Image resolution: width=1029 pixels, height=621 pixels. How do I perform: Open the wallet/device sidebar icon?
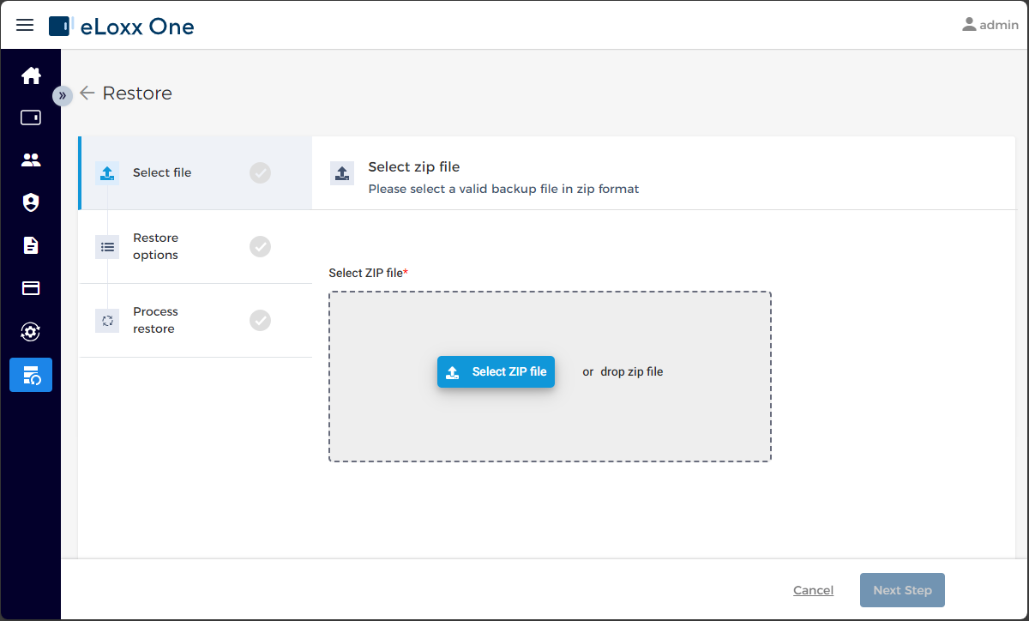[x=31, y=118]
